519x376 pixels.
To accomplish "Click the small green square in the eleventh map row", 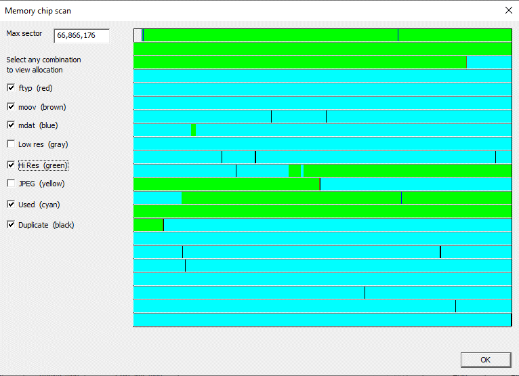I will [294, 171].
